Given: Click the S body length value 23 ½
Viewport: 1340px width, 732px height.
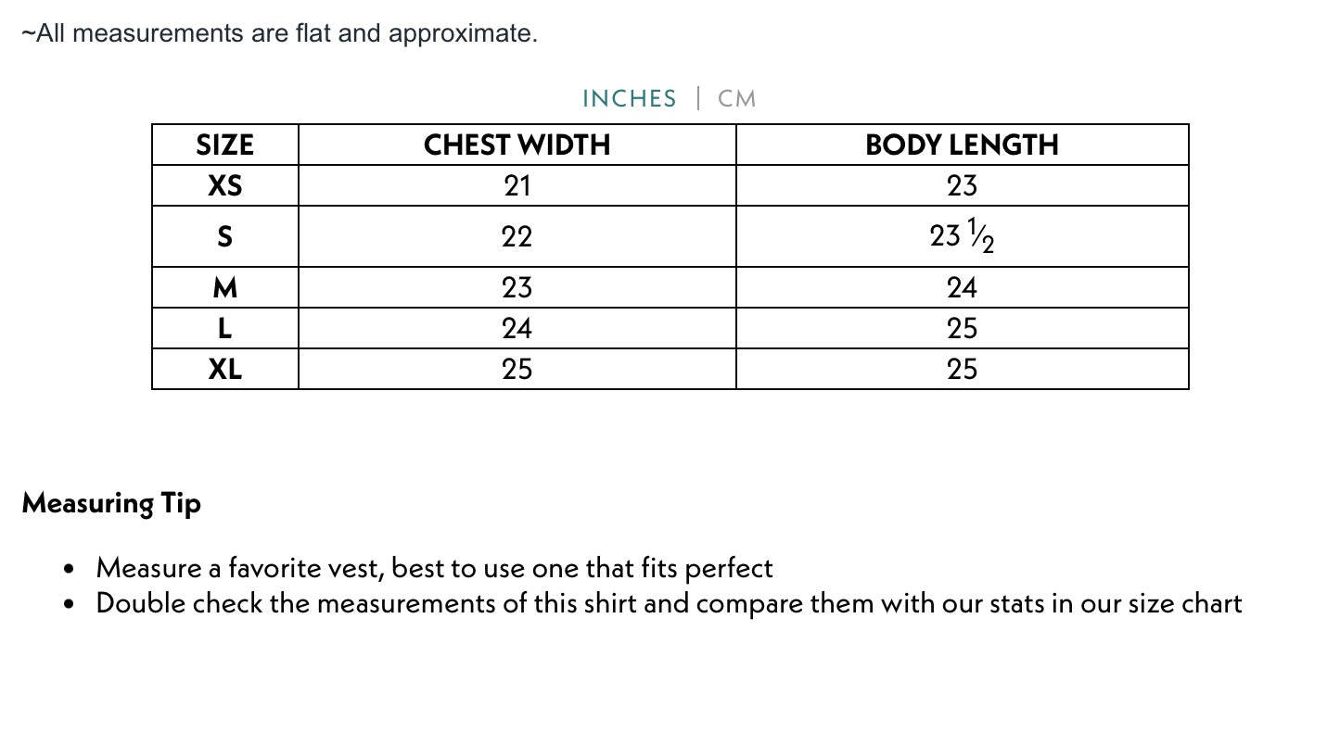Looking at the screenshot, I should click(x=962, y=237).
